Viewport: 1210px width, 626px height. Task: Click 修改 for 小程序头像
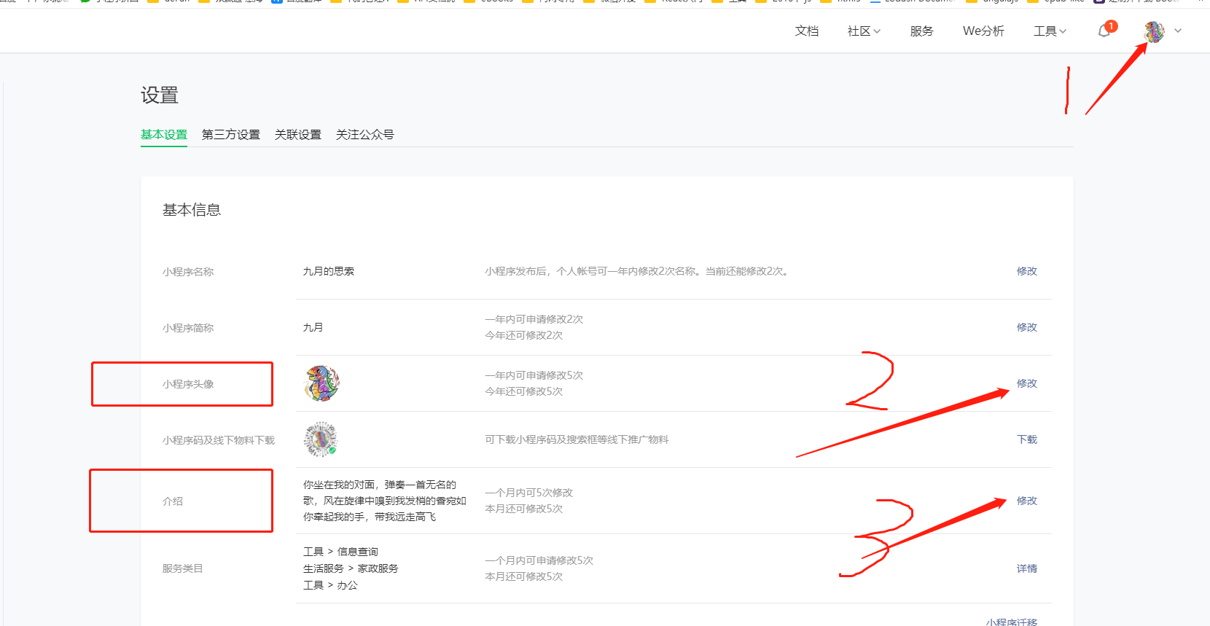(x=1027, y=383)
